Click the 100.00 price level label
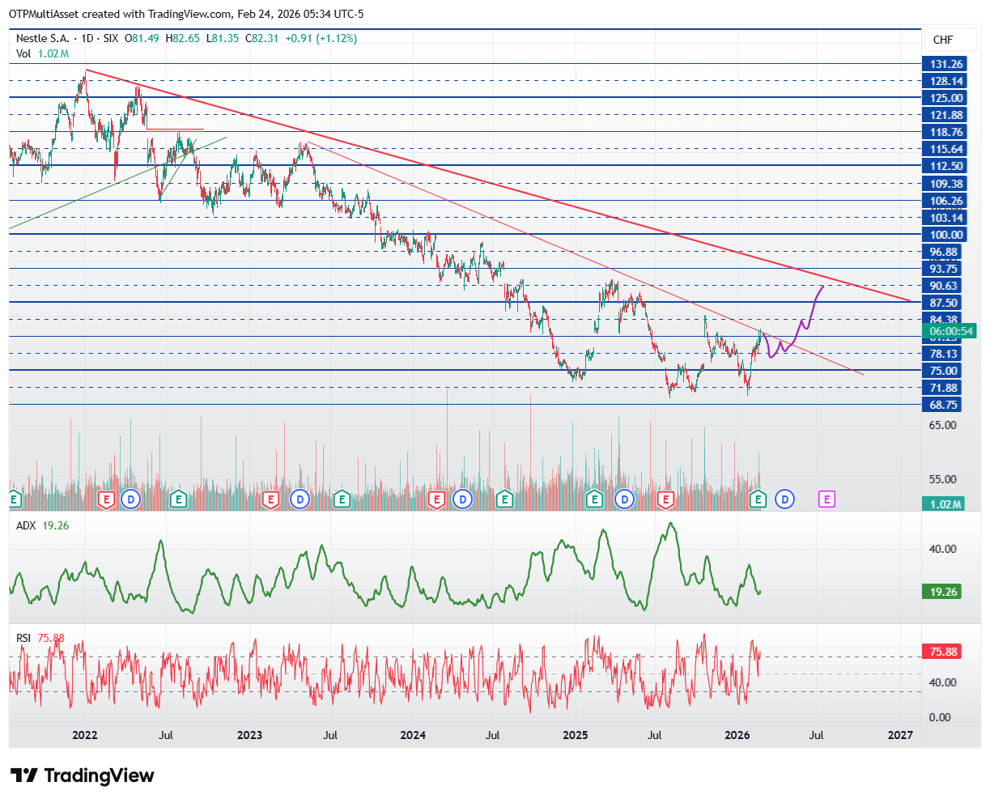The width and height of the screenshot is (990, 803). [945, 235]
